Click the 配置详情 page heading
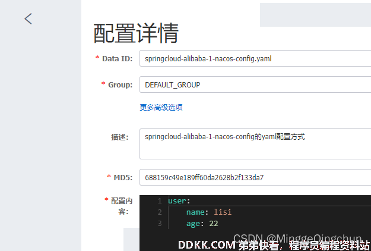This screenshot has width=371, height=251. [x=136, y=33]
